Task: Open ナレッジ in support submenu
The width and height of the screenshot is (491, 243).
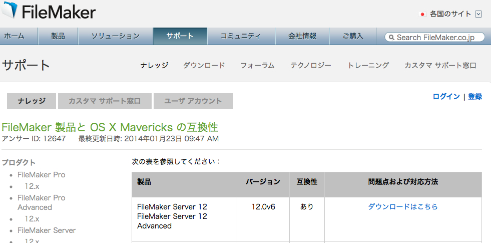Action: click(154, 65)
